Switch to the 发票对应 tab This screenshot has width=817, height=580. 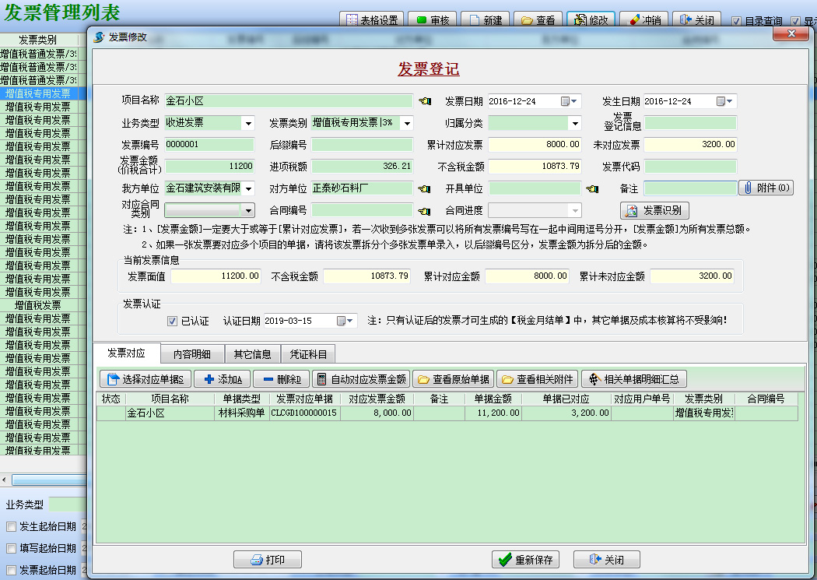(x=126, y=353)
